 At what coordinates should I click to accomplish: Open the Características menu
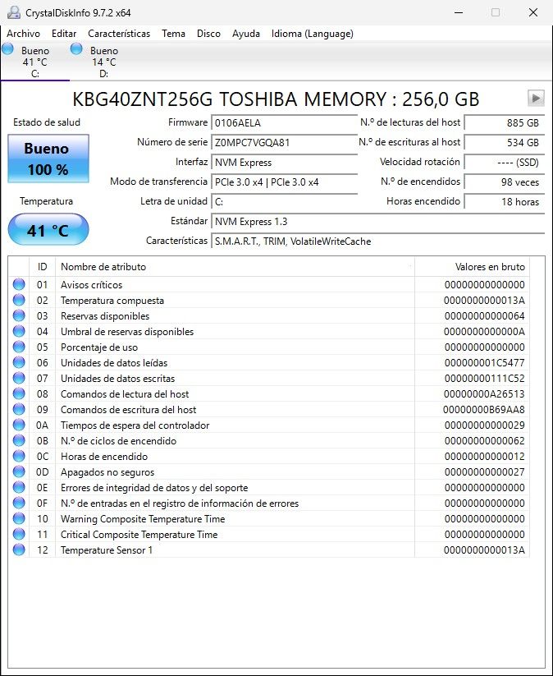(x=119, y=34)
